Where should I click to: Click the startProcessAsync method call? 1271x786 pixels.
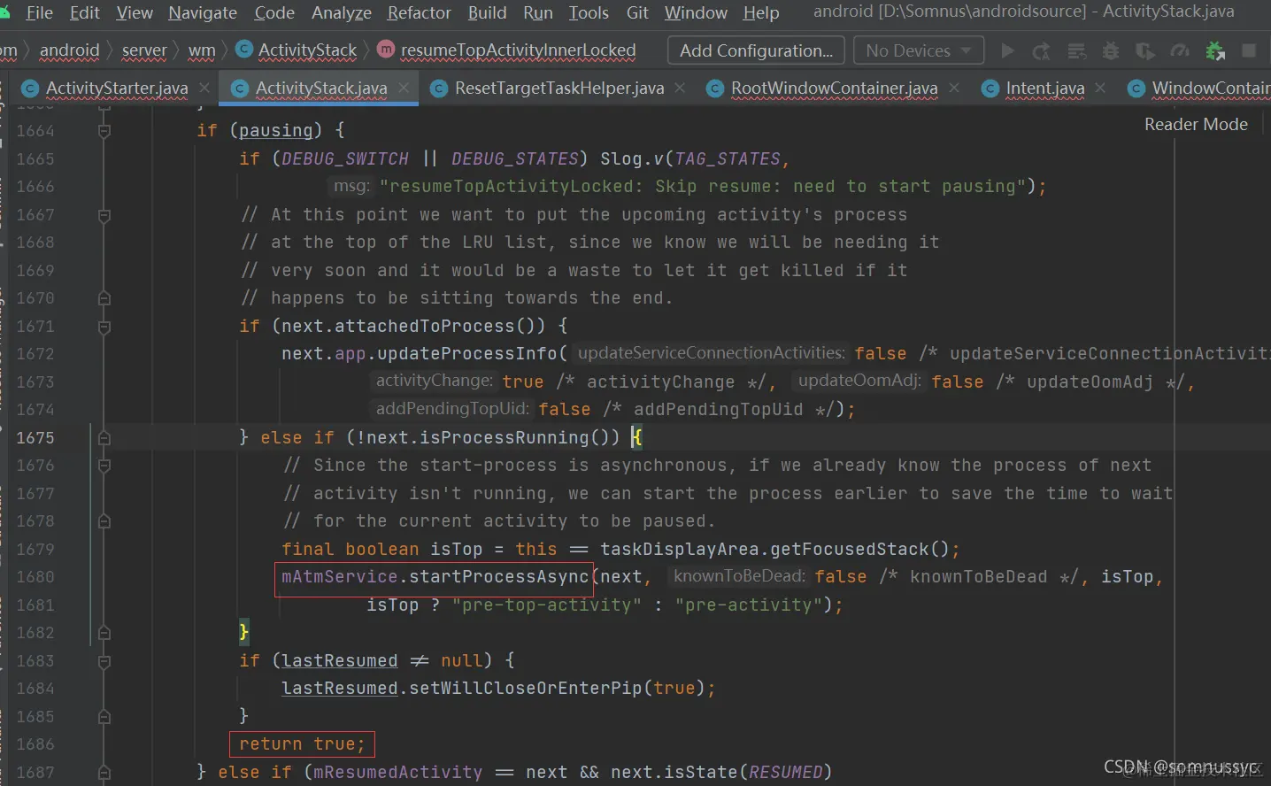point(498,577)
